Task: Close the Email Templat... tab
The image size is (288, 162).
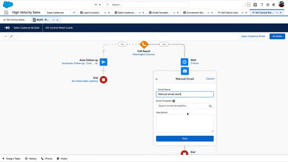Action: click(x=178, y=13)
